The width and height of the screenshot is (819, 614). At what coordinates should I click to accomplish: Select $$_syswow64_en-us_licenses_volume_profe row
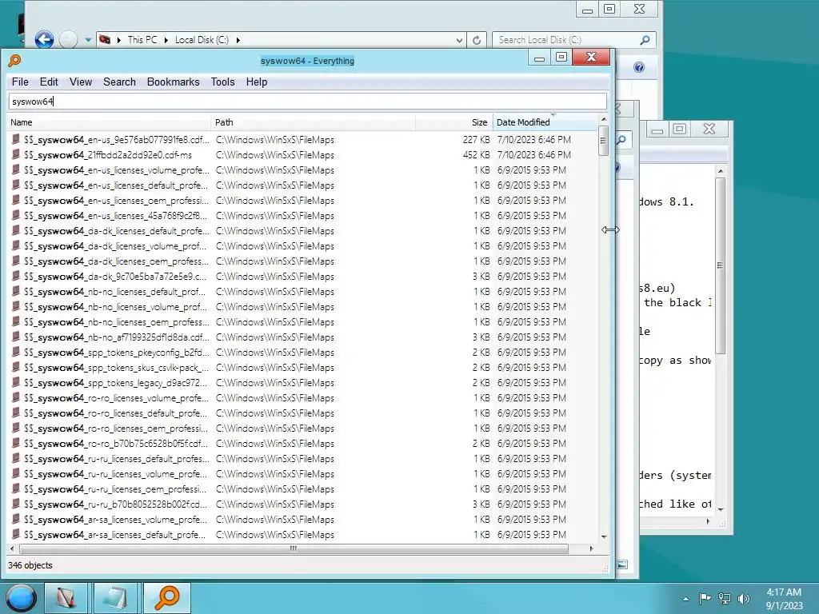pos(303,169)
